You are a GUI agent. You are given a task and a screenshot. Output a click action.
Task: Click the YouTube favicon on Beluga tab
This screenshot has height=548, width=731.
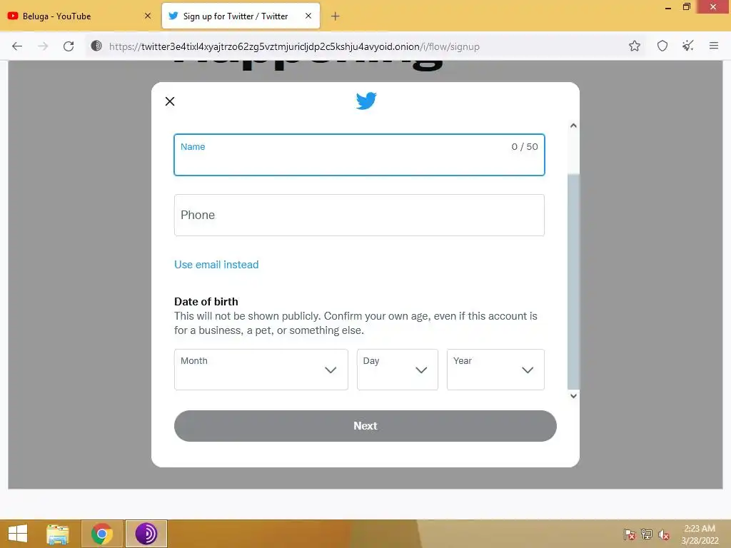(13, 16)
